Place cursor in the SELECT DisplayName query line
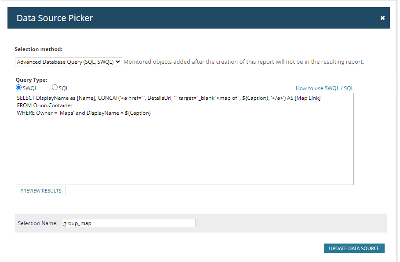 tap(169, 98)
